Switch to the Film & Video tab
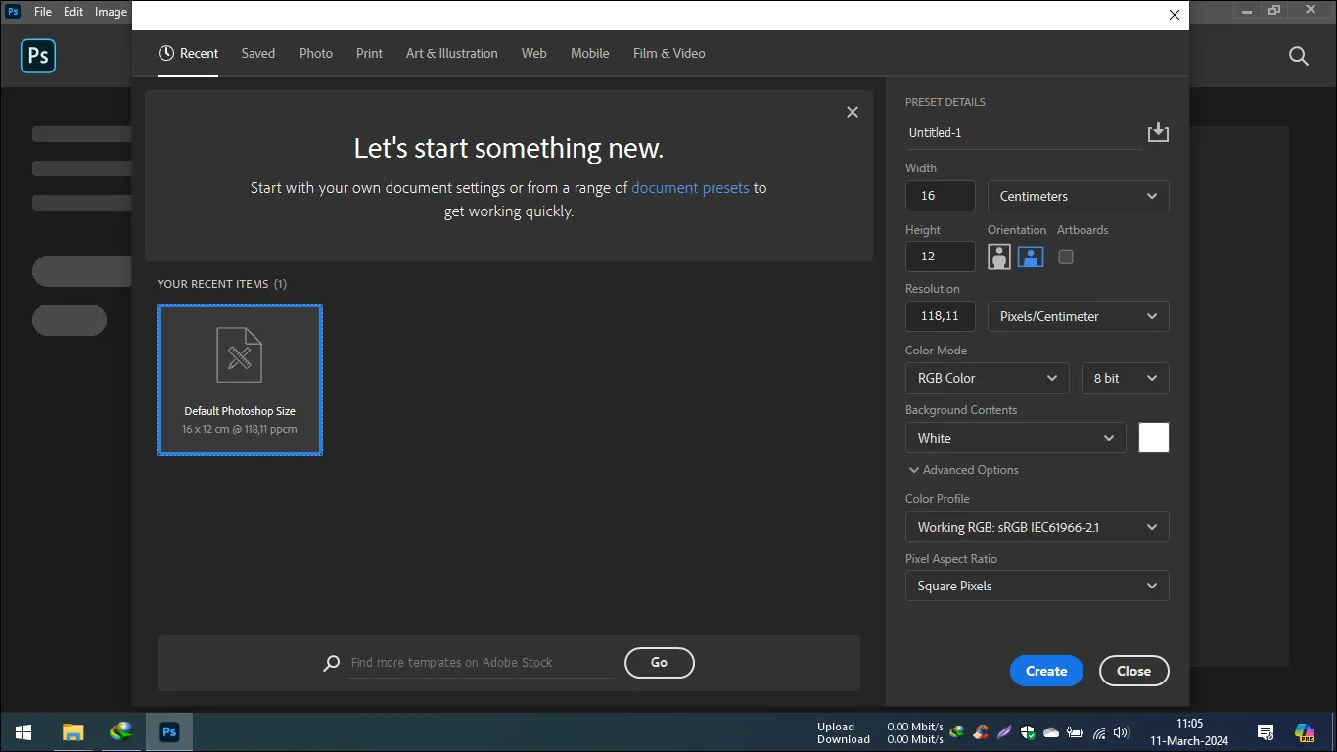The image size is (1337, 752). click(668, 54)
